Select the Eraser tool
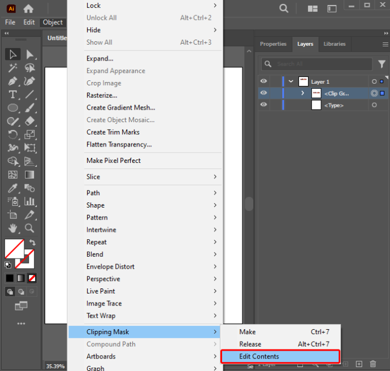Screen dimensions: 390x371 coord(29,121)
